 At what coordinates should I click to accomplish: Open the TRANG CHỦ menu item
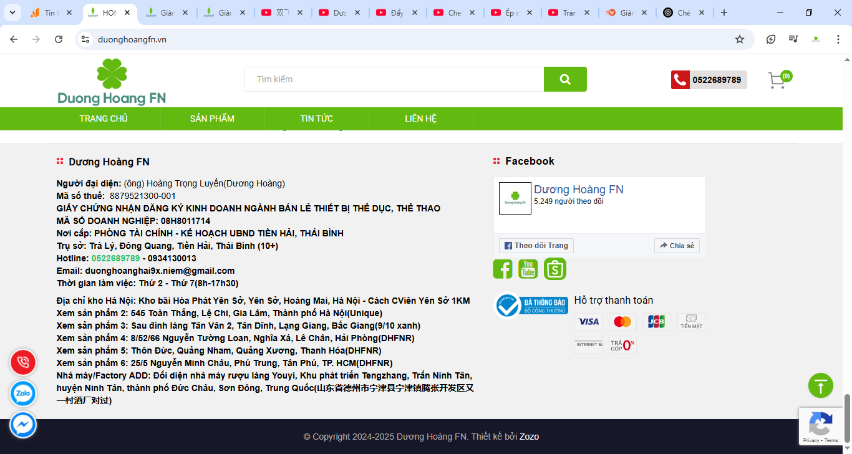click(x=104, y=118)
